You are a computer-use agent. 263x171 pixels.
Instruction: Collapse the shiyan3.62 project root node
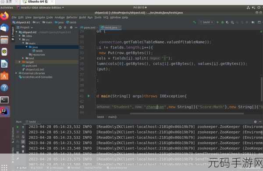click(x=17, y=32)
